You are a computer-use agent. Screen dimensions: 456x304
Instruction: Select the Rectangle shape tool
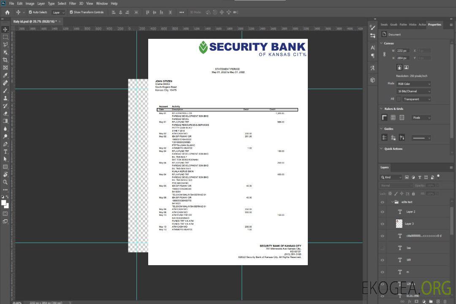pyautogui.click(x=5, y=167)
